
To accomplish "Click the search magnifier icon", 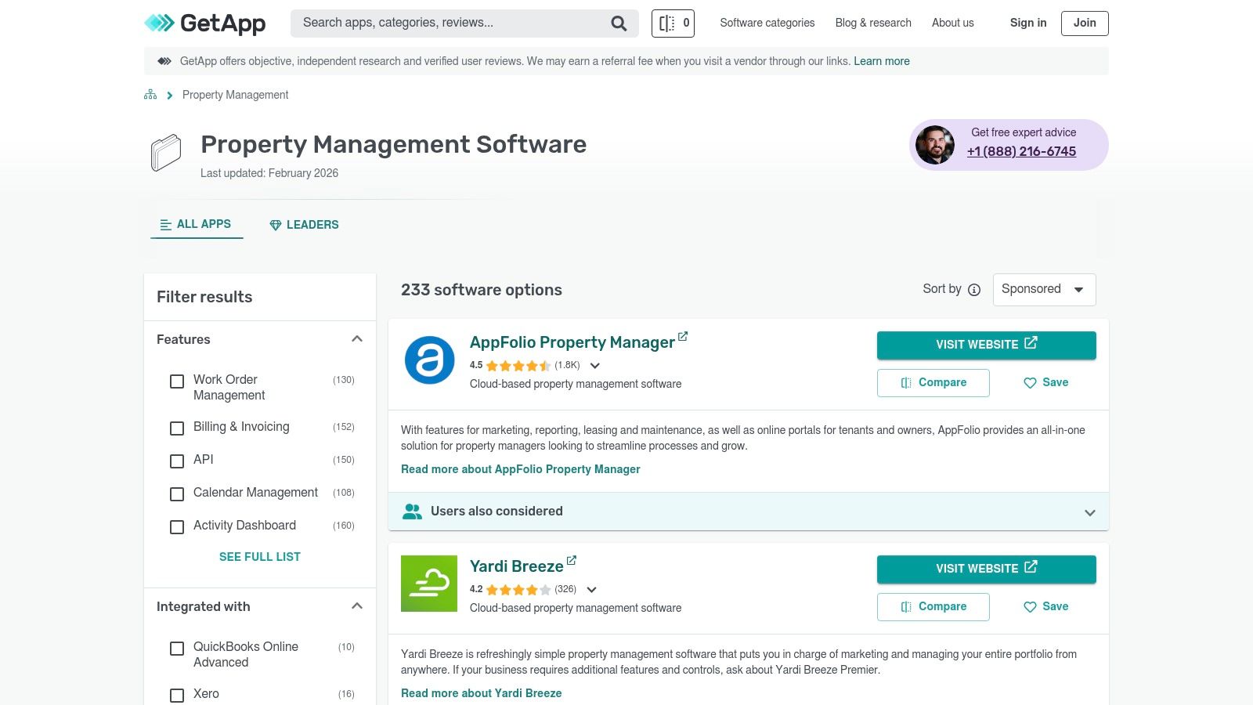I will 619,23.
